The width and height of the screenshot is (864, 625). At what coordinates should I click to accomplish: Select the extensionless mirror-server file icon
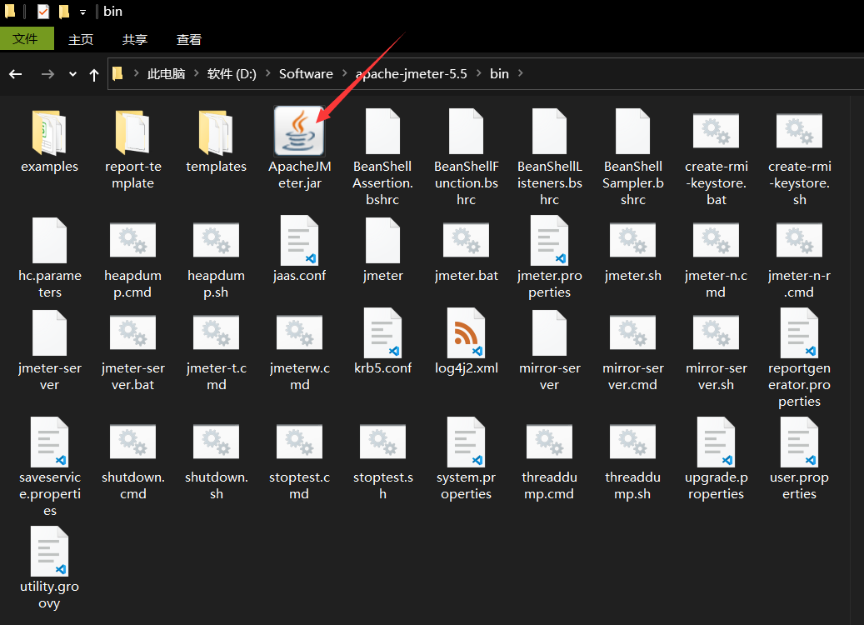549,332
